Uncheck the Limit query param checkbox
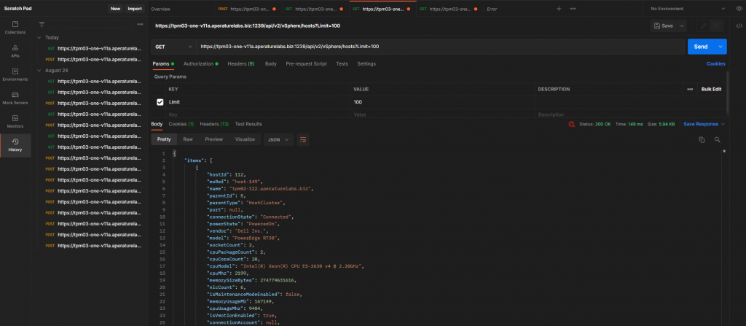Image resolution: width=746 pixels, height=326 pixels. pos(160,102)
